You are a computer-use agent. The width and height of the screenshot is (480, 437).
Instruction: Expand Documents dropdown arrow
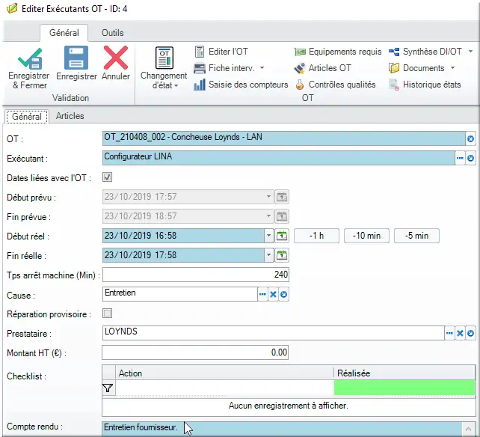point(453,68)
